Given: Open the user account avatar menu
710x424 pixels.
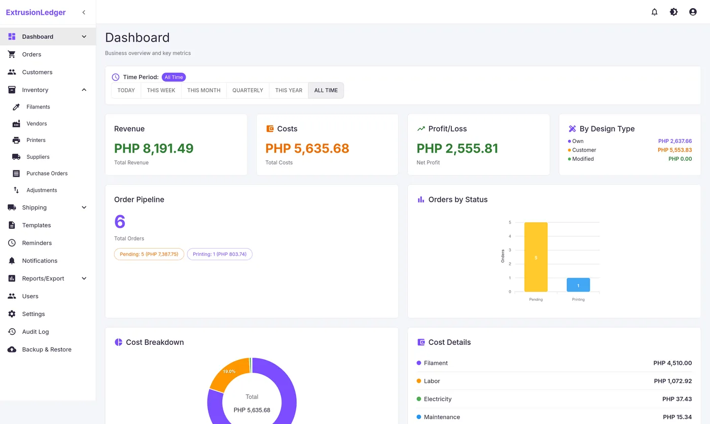Looking at the screenshot, I should (693, 12).
